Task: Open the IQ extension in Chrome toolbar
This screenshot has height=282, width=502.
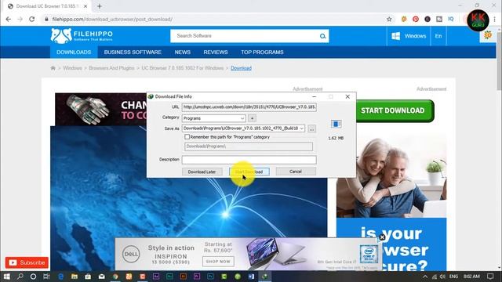Action: pyautogui.click(x=451, y=19)
